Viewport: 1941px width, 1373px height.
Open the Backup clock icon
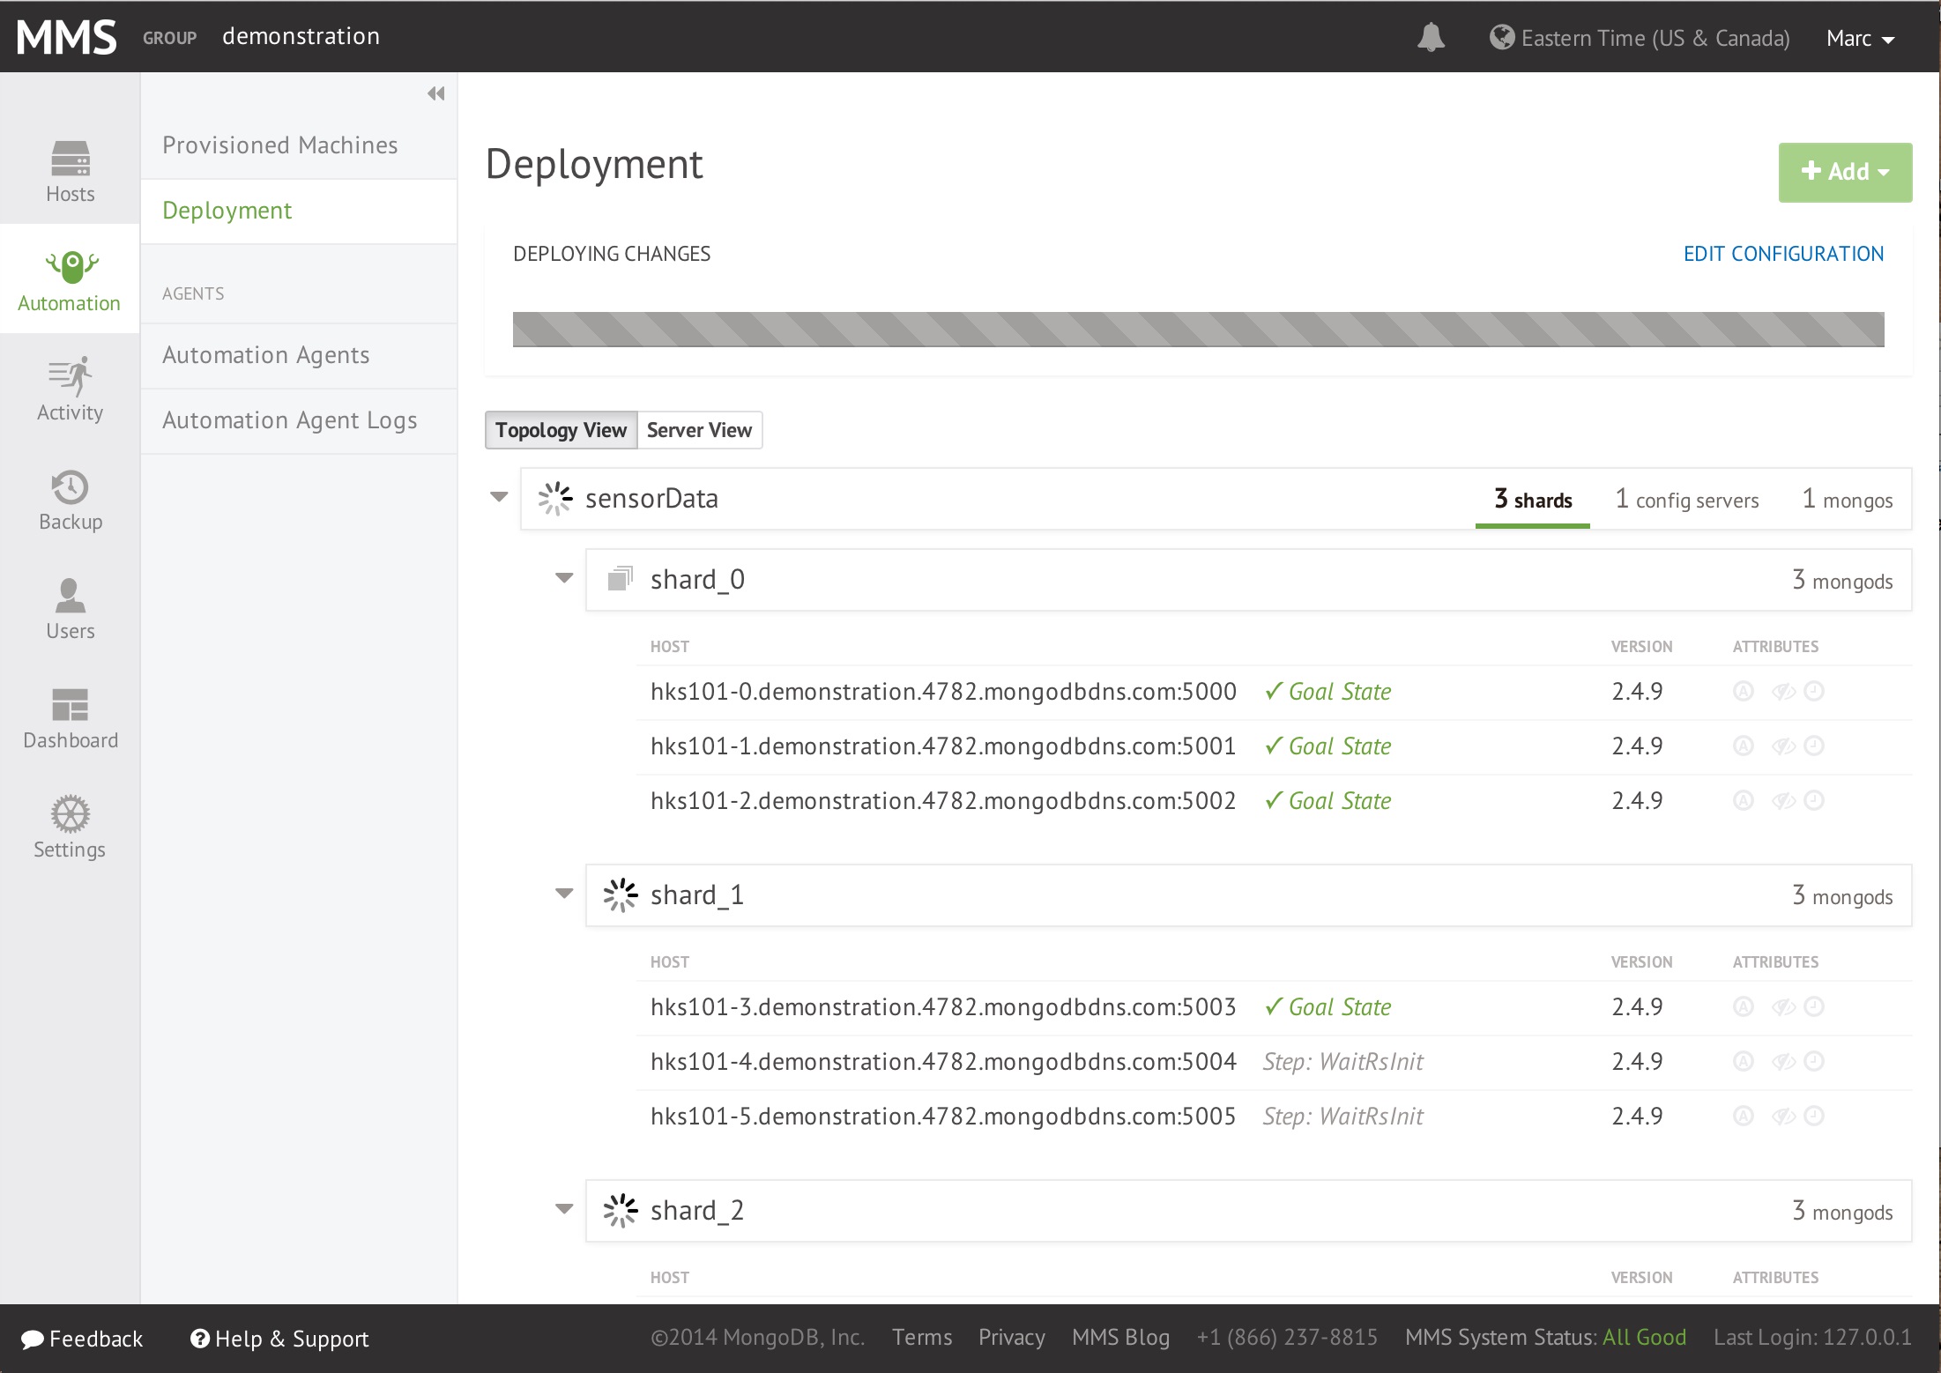(x=70, y=487)
